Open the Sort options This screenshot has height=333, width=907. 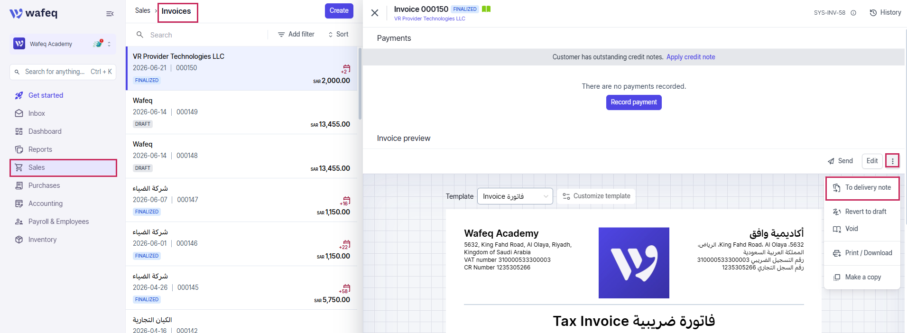[x=338, y=34]
